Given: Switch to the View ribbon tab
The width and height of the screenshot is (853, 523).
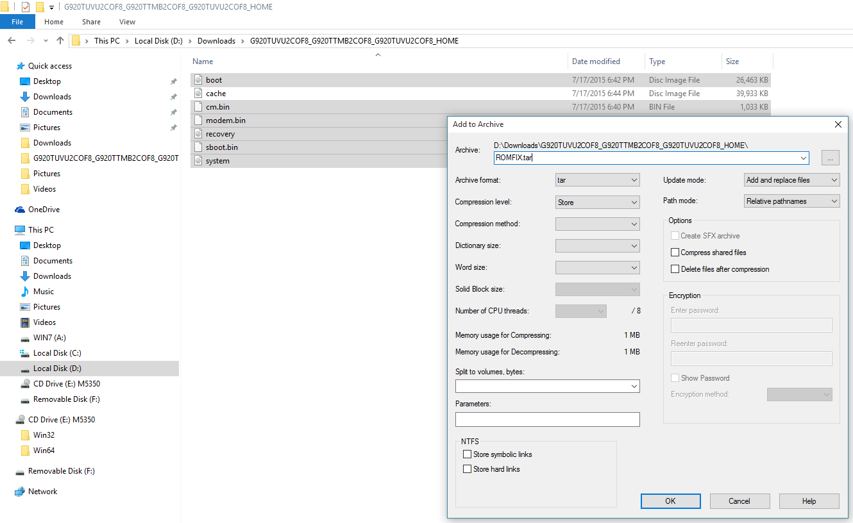Looking at the screenshot, I should click(x=127, y=22).
